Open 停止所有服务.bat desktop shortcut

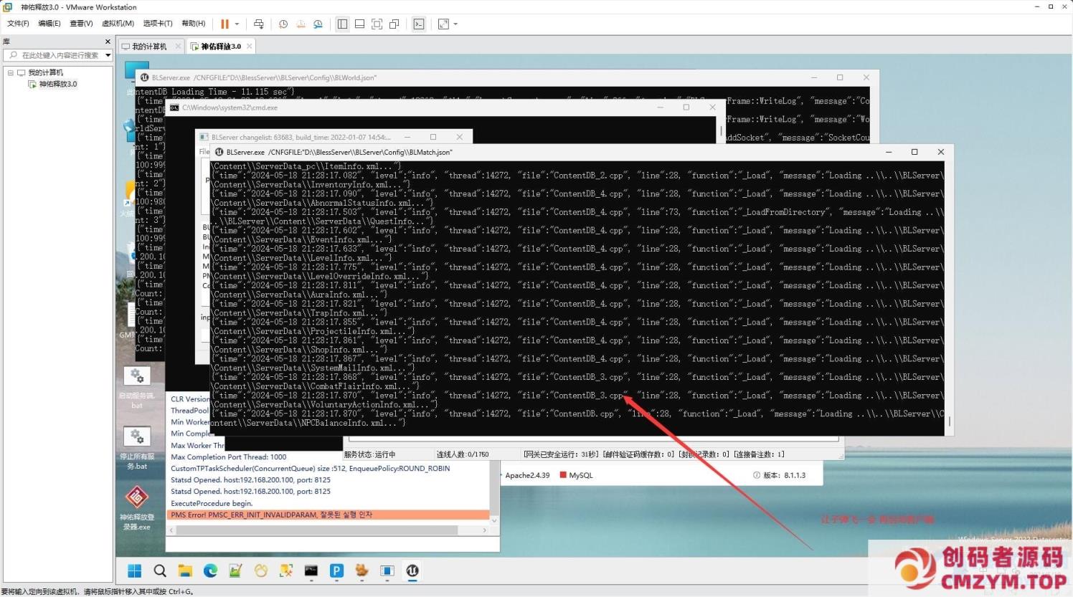136,444
